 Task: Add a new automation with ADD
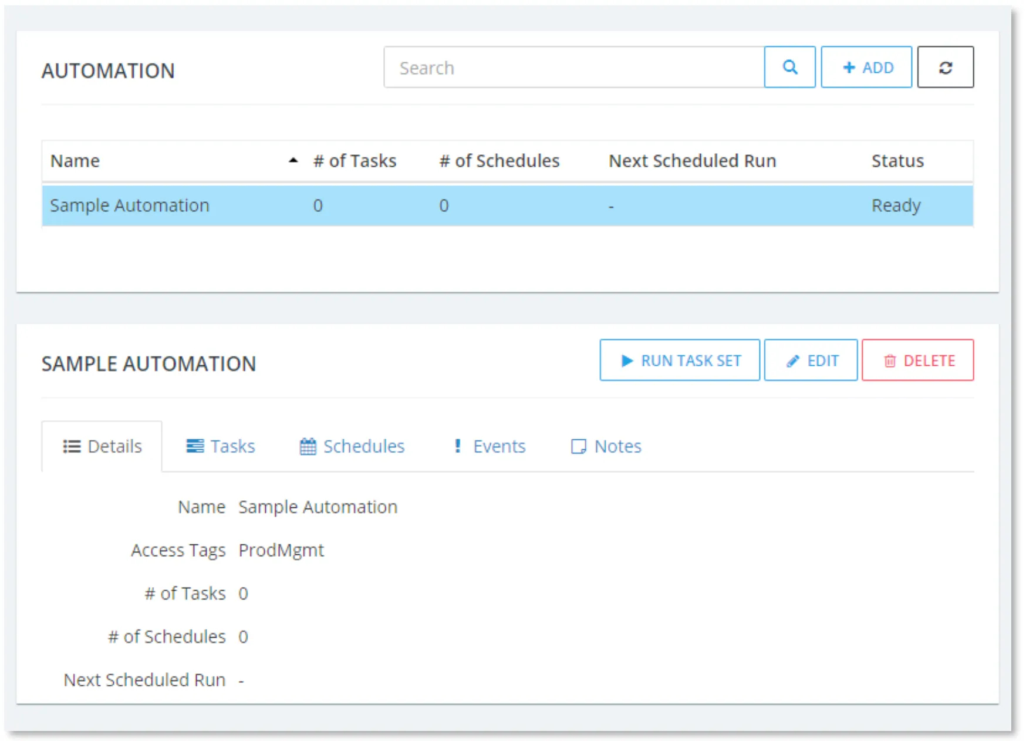pos(866,68)
